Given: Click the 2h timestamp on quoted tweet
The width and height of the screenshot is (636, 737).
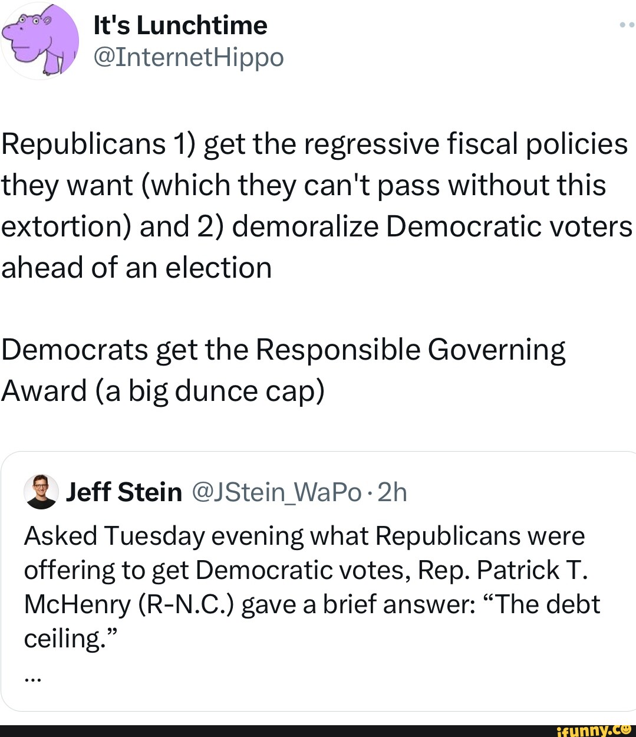Looking at the screenshot, I should pos(392,492).
